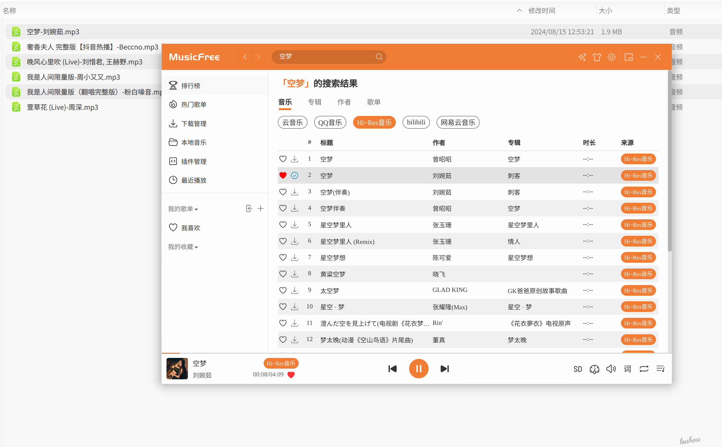
Task: Select the 网易云音乐 source filter
Action: [458, 122]
